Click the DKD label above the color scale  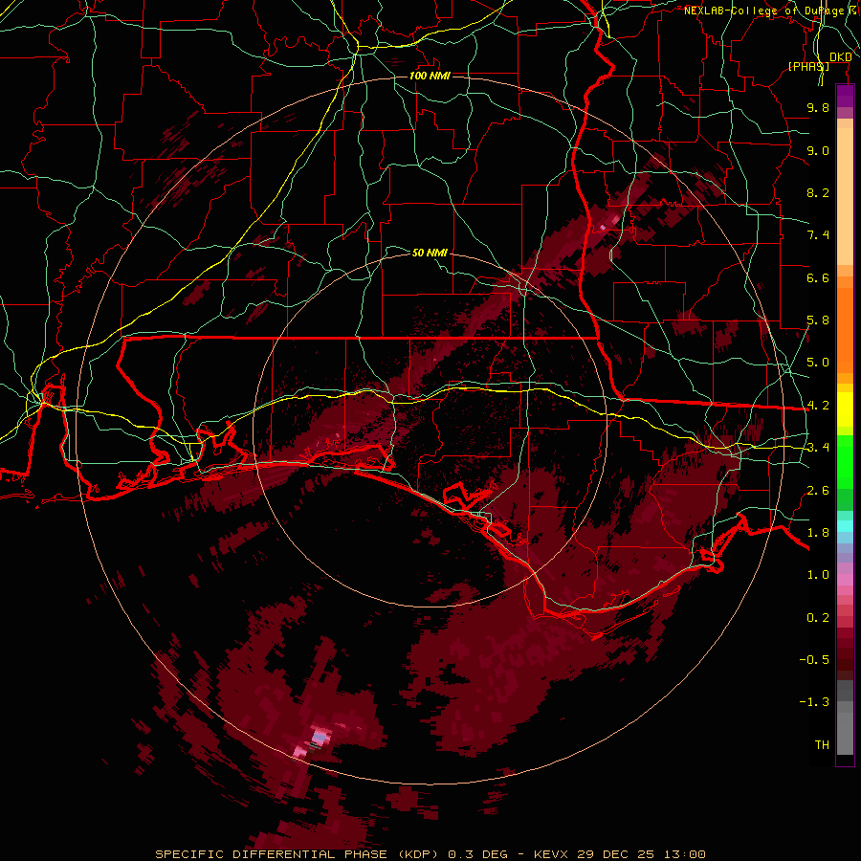pyautogui.click(x=840, y=57)
